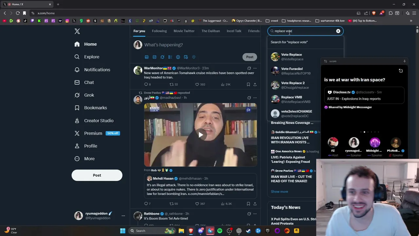Open more options on Rathbone post
The width and height of the screenshot is (419, 236).
tap(255, 214)
